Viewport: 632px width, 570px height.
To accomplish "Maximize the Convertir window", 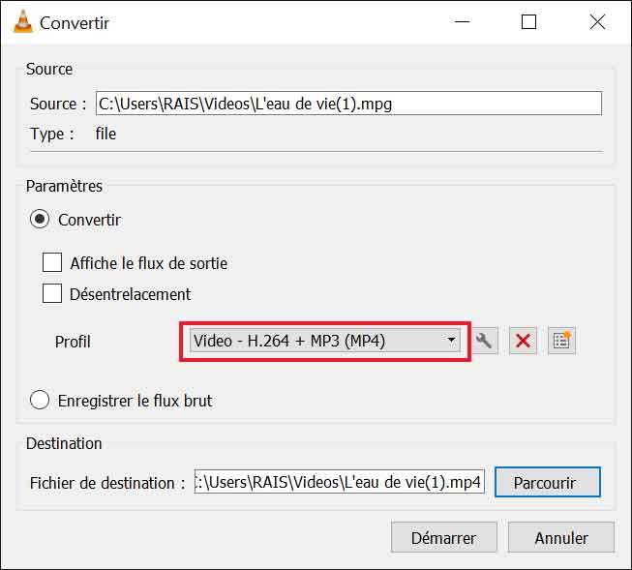I will [528, 21].
